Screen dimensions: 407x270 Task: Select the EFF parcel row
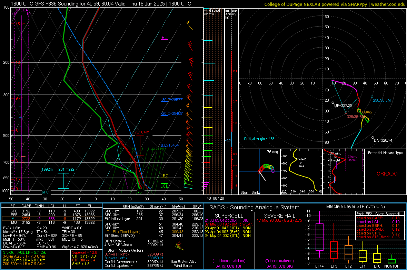(52, 215)
